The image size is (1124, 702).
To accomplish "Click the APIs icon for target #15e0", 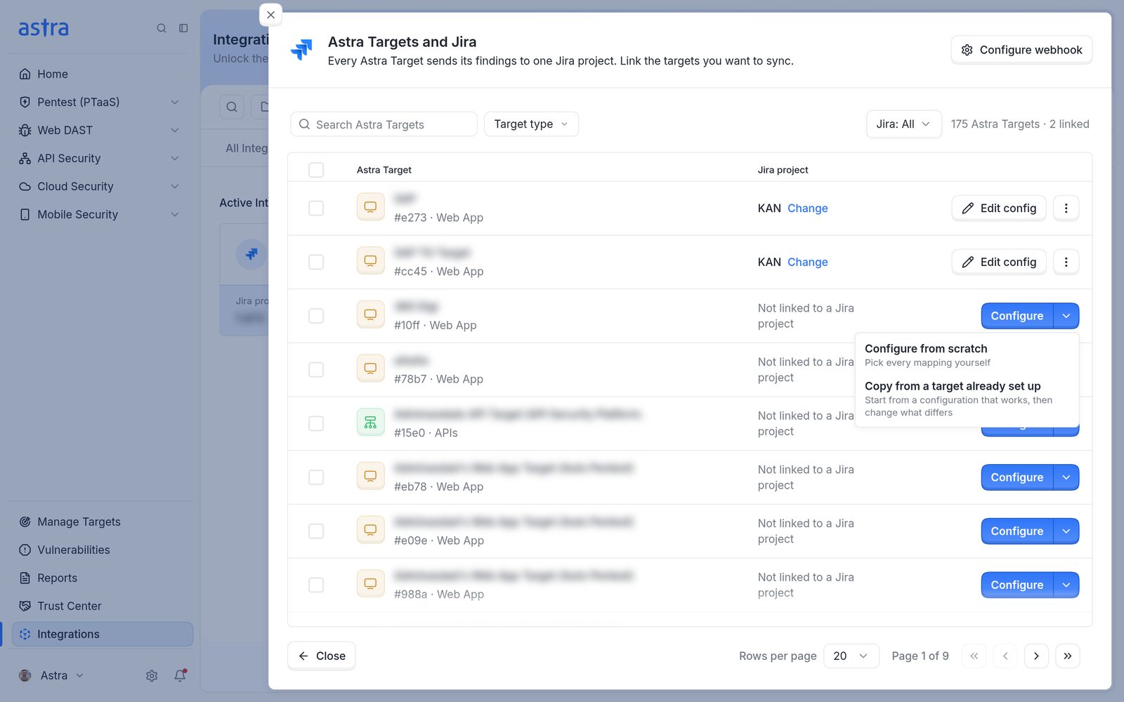I will point(370,423).
